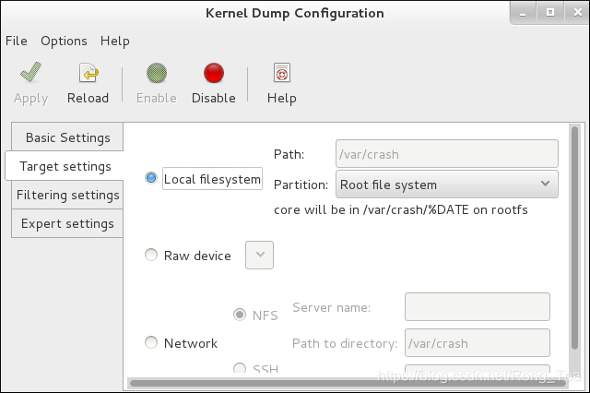This screenshot has height=393, width=590.
Task: Click the Path to directory field
Action: (x=478, y=342)
